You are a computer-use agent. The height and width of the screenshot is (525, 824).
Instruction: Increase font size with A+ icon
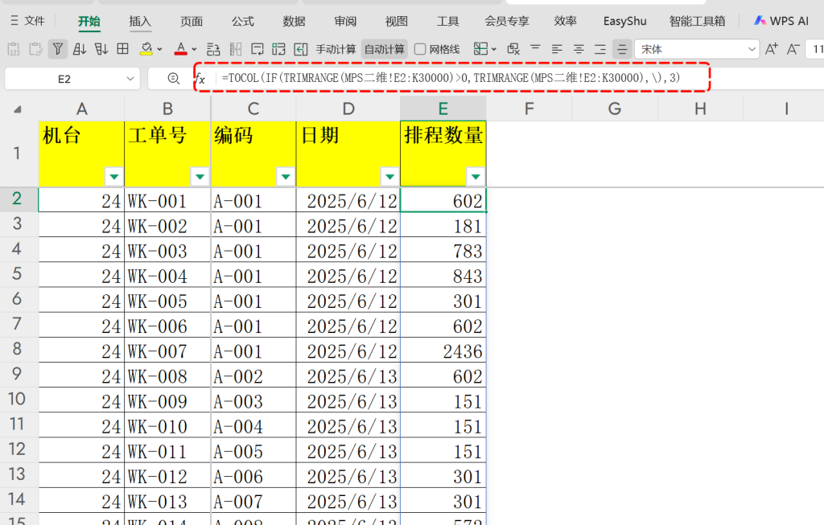coord(772,49)
